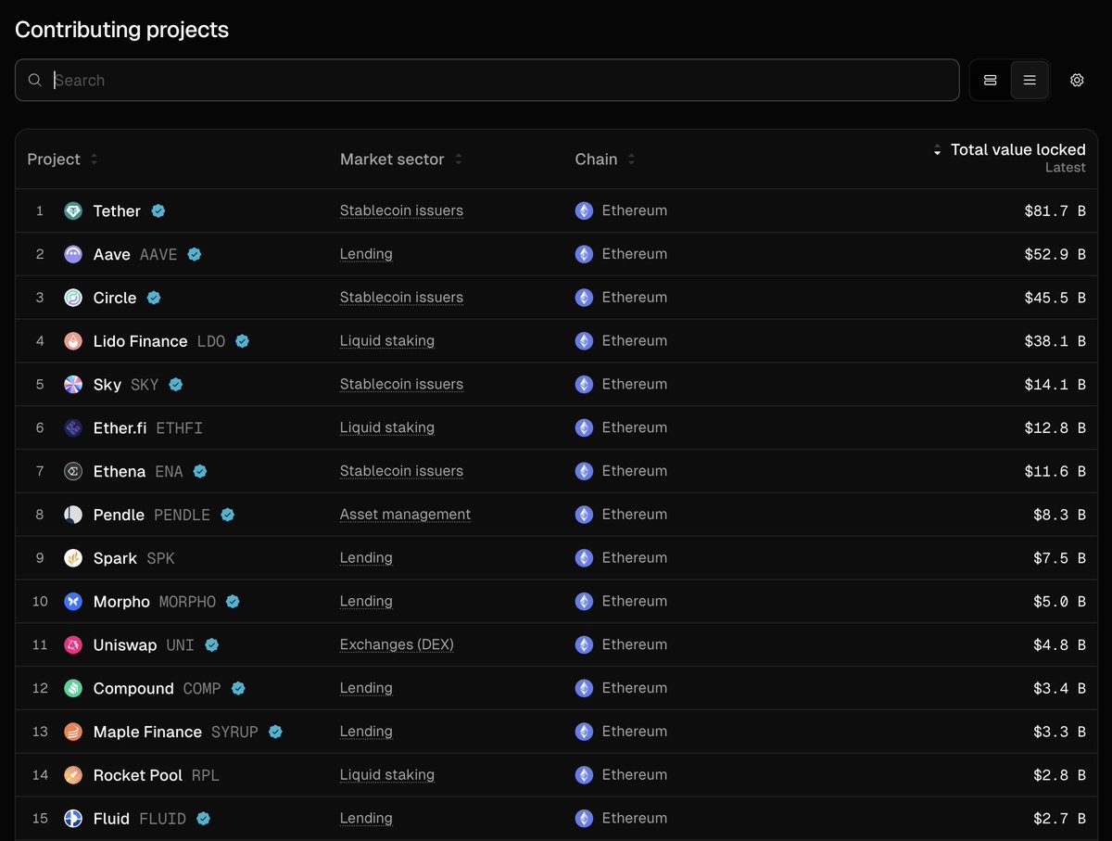Image resolution: width=1112 pixels, height=841 pixels.
Task: Click the SPK ticker symbol
Action: 160,558
